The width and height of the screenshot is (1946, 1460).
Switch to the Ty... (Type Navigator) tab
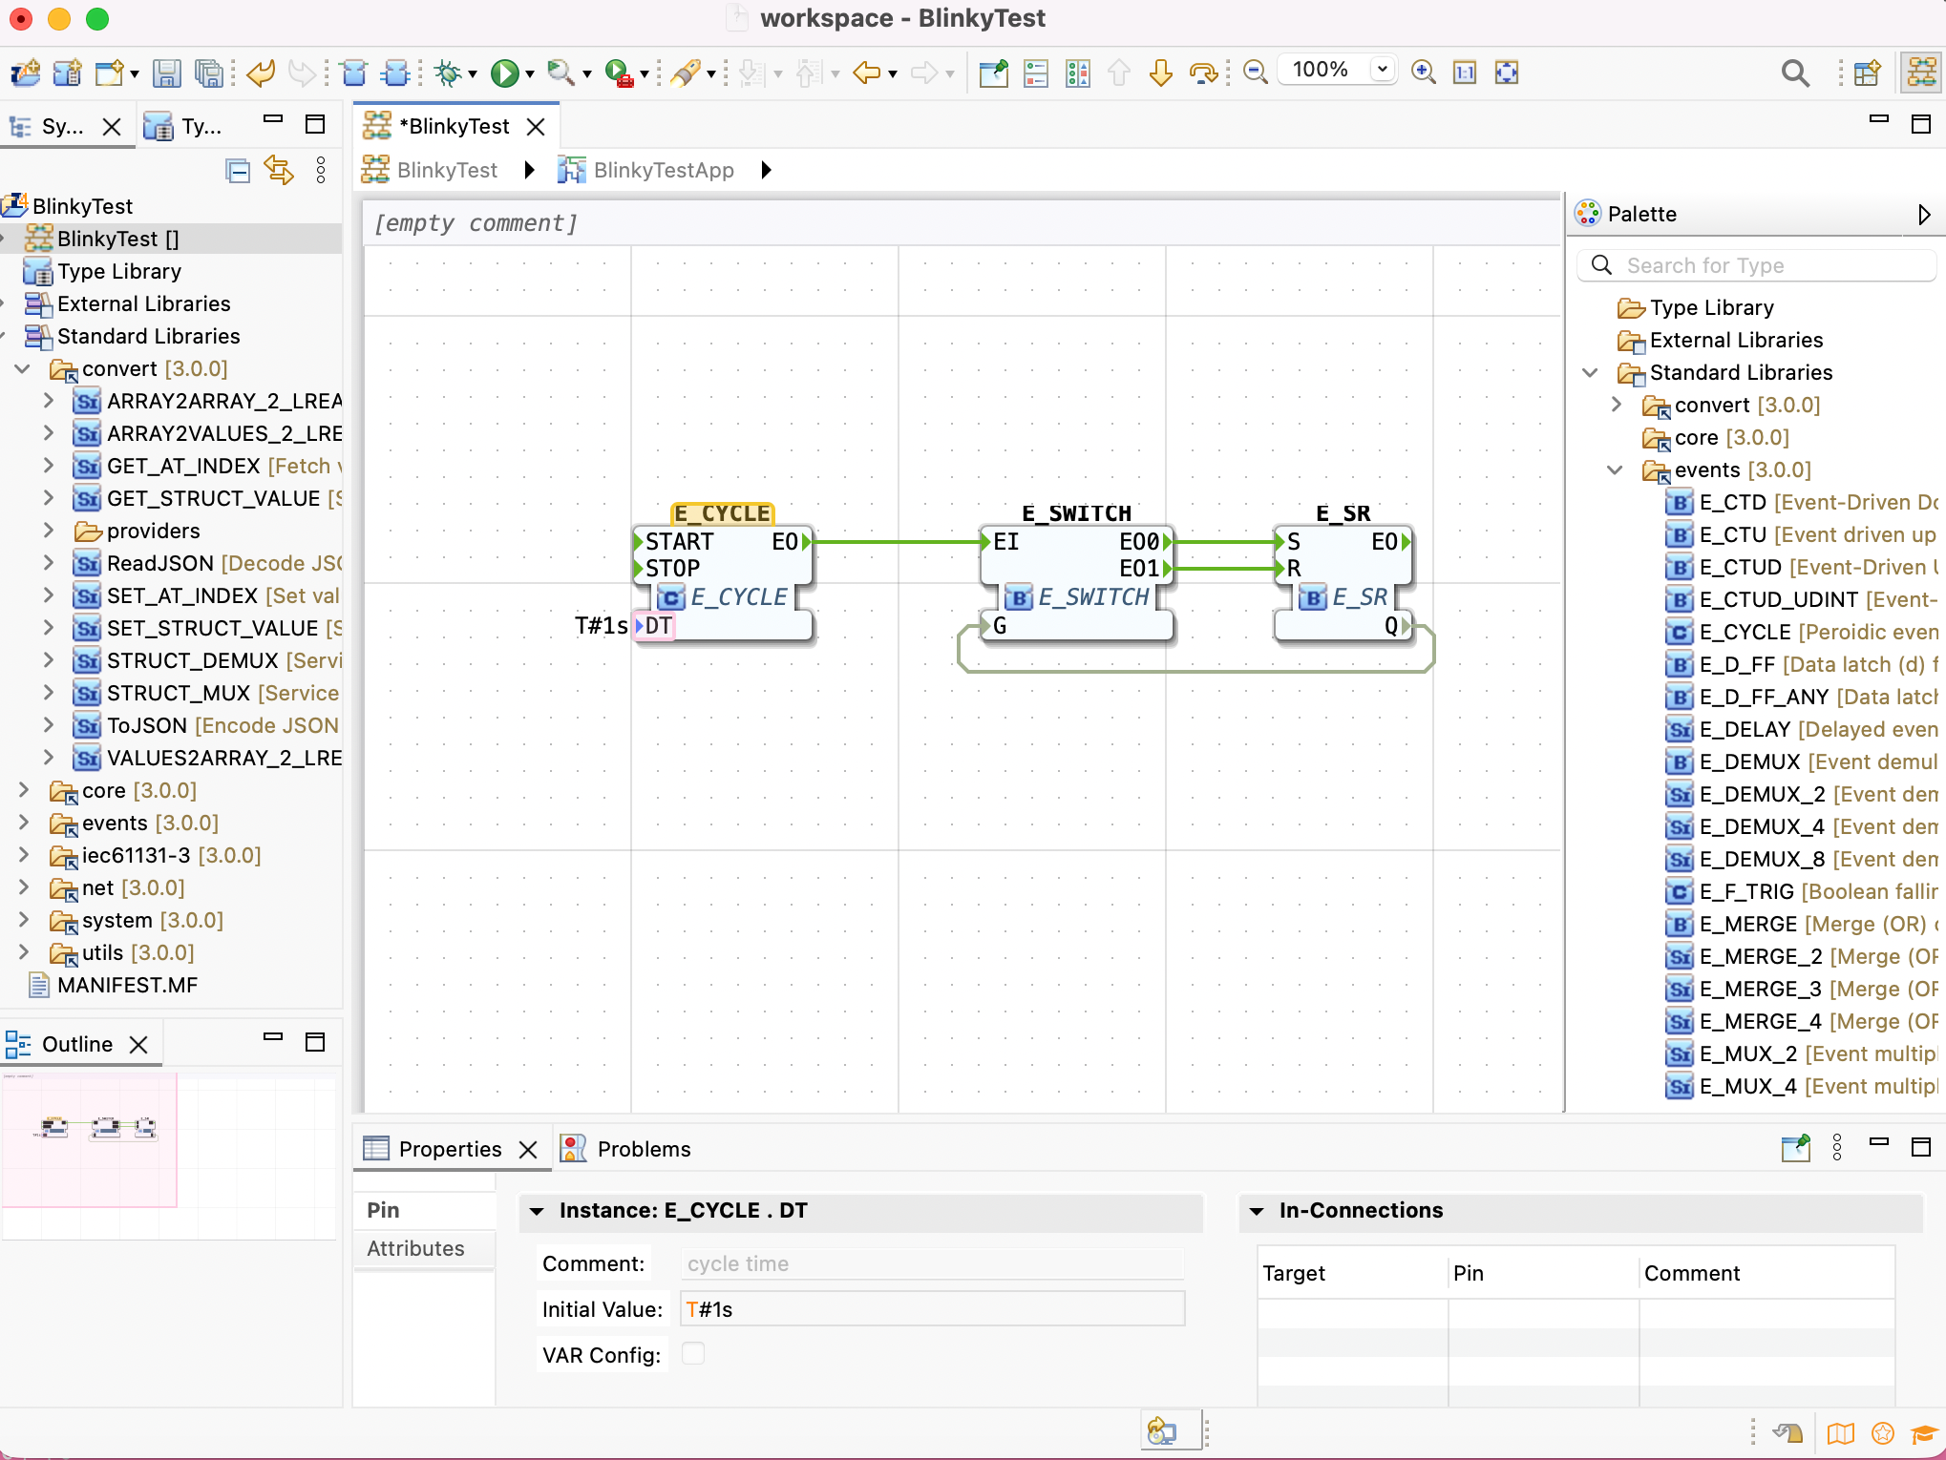coord(184,126)
